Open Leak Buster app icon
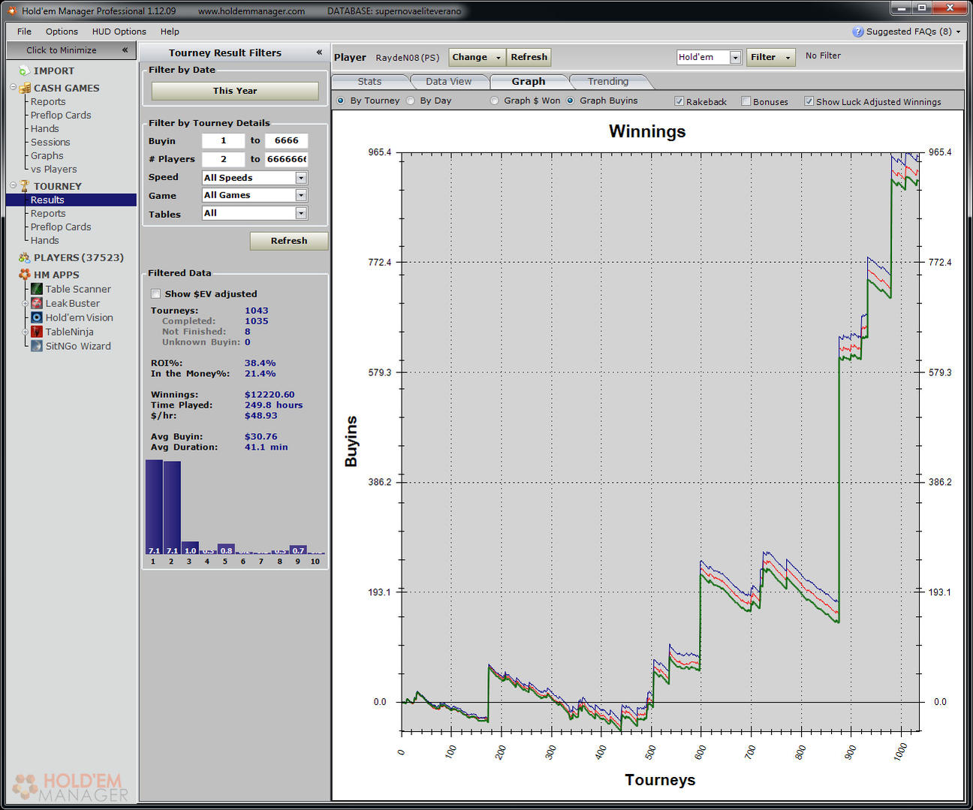 click(x=36, y=303)
